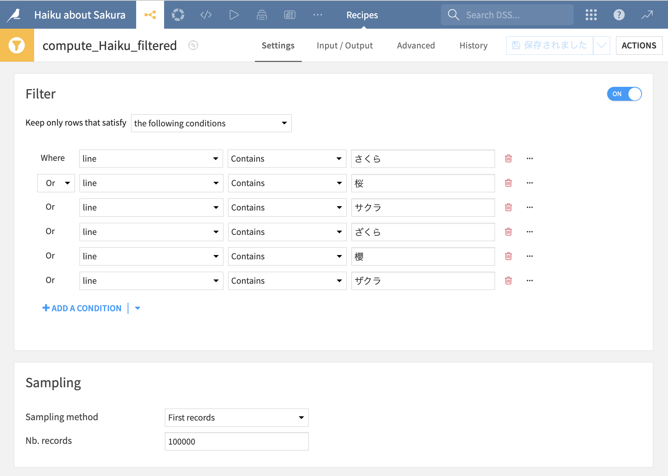Viewport: 668px width, 476px height.
Task: Open the Contains operator dropdown for 櫻 row
Action: coord(287,256)
